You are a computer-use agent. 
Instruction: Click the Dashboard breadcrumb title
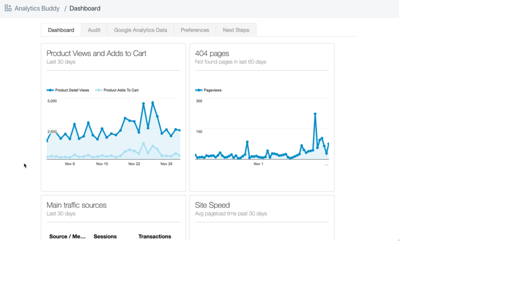click(85, 8)
